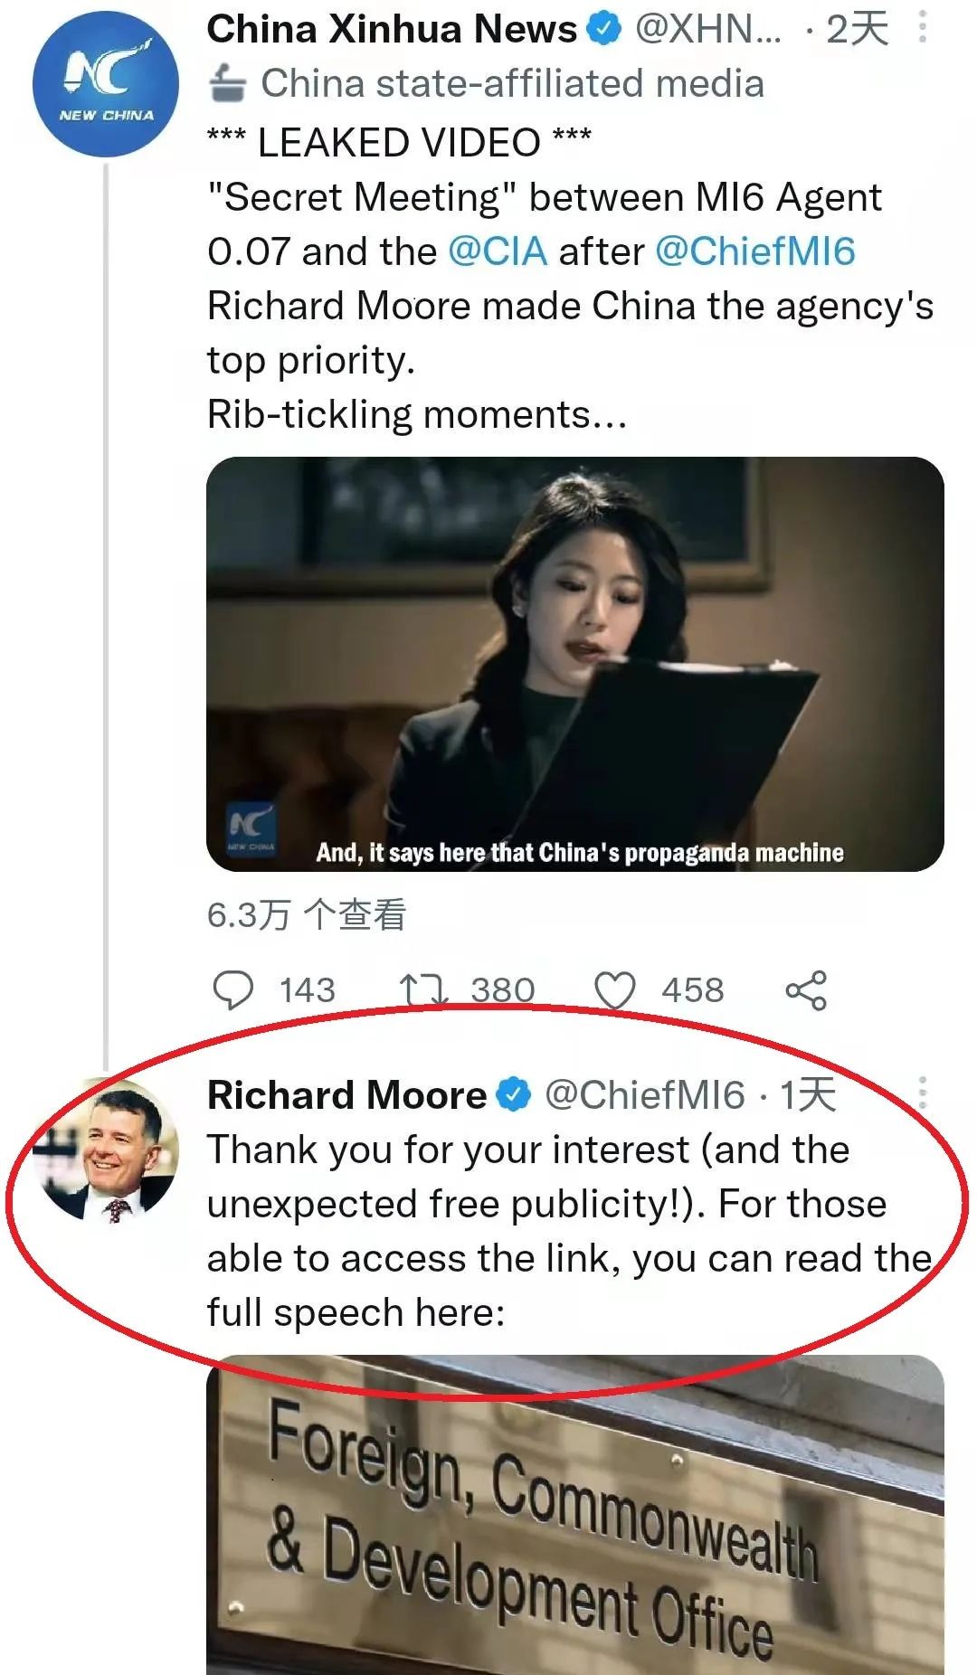This screenshot has height=1675, width=977.
Task: Play the leaked video thumbnail
Action: tap(575, 664)
